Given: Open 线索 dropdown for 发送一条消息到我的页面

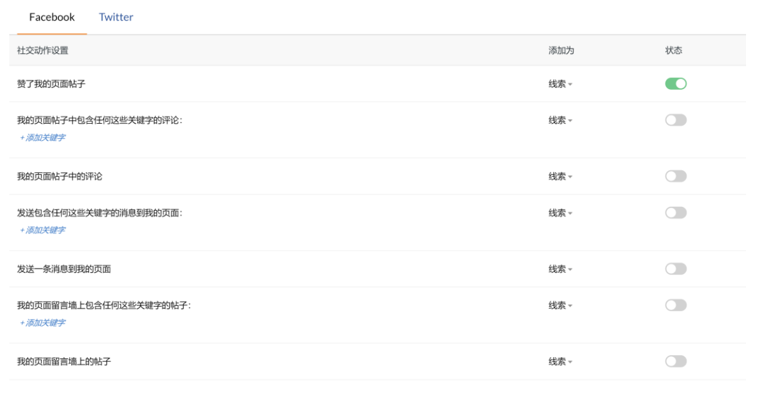Looking at the screenshot, I should 560,269.
